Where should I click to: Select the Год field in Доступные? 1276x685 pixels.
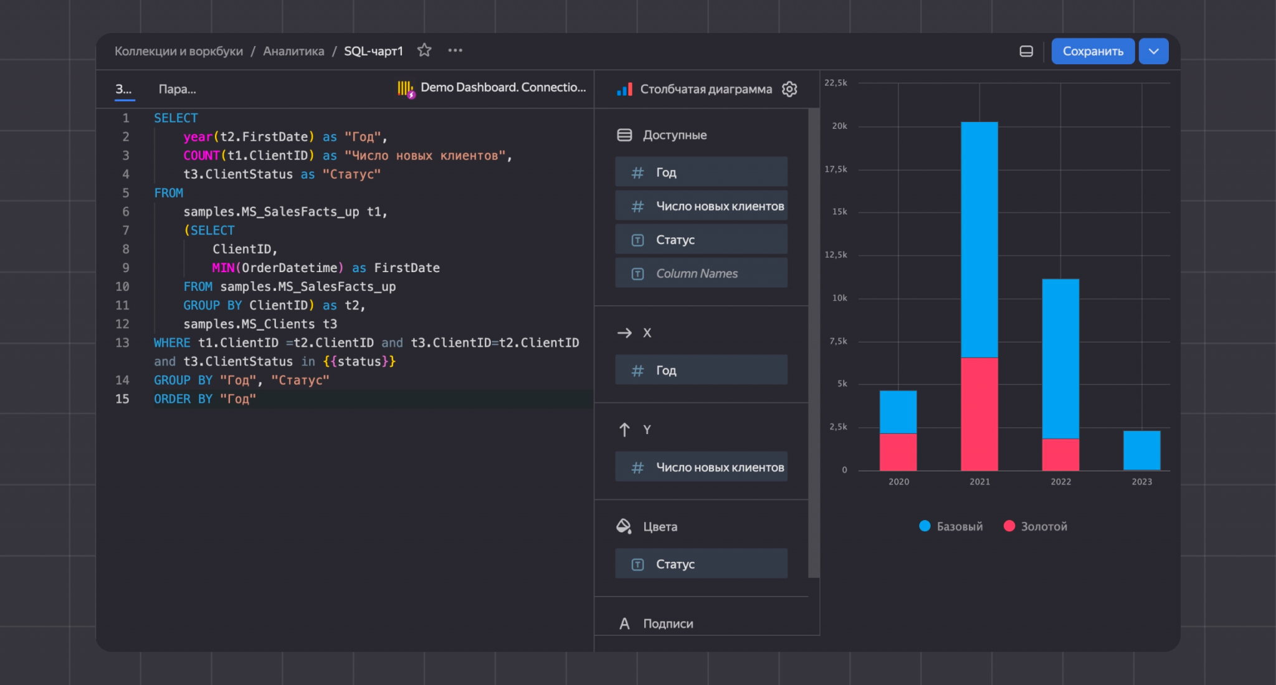[x=701, y=172]
